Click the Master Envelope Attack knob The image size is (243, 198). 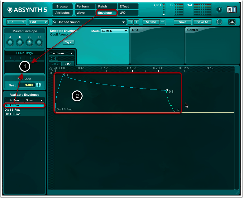click(x=10, y=42)
